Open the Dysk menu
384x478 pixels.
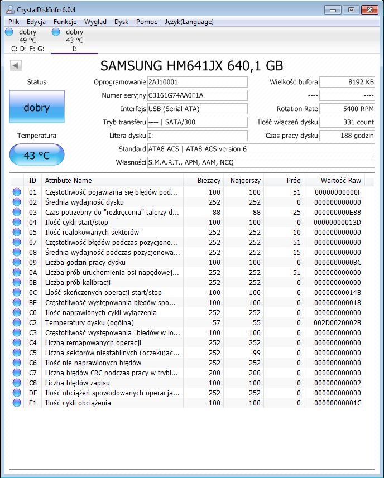[121, 22]
